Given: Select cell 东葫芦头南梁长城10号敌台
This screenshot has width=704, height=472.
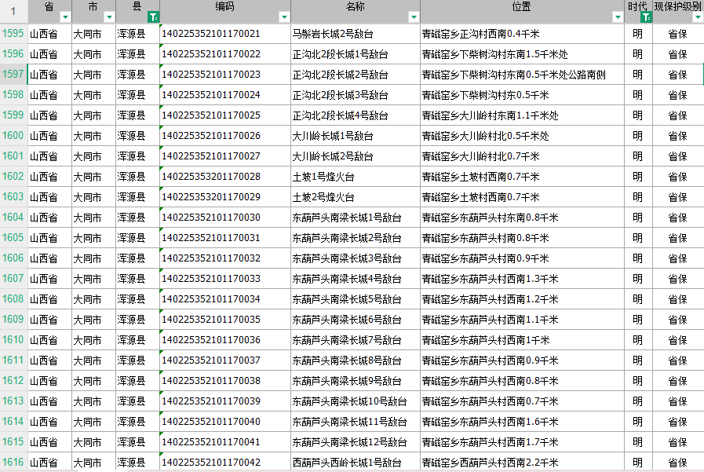Looking at the screenshot, I should tap(356, 401).
